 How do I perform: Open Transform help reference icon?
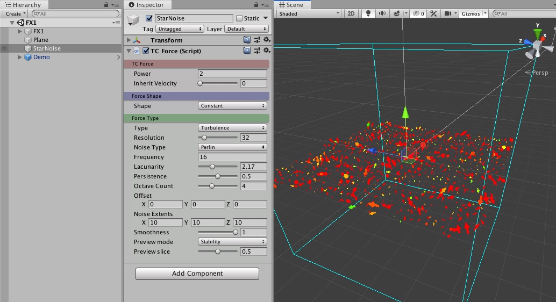[247, 40]
